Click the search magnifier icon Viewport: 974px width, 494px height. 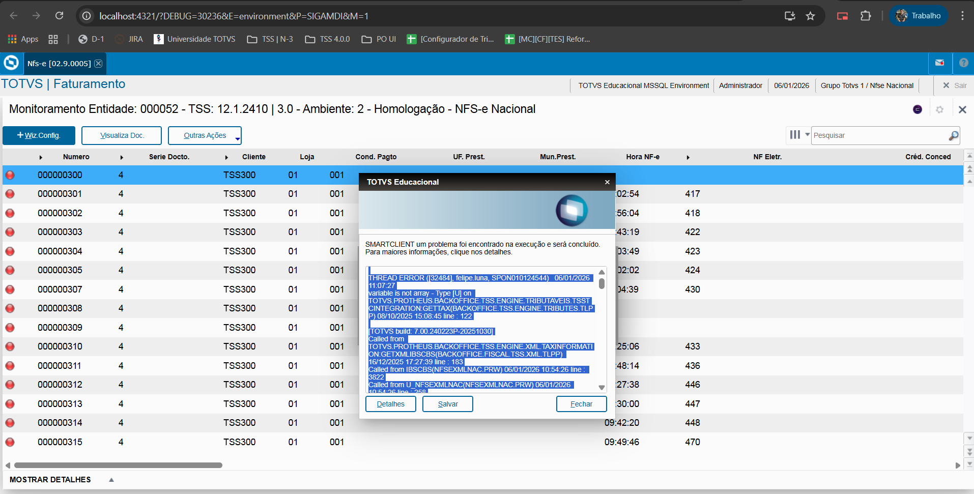953,135
